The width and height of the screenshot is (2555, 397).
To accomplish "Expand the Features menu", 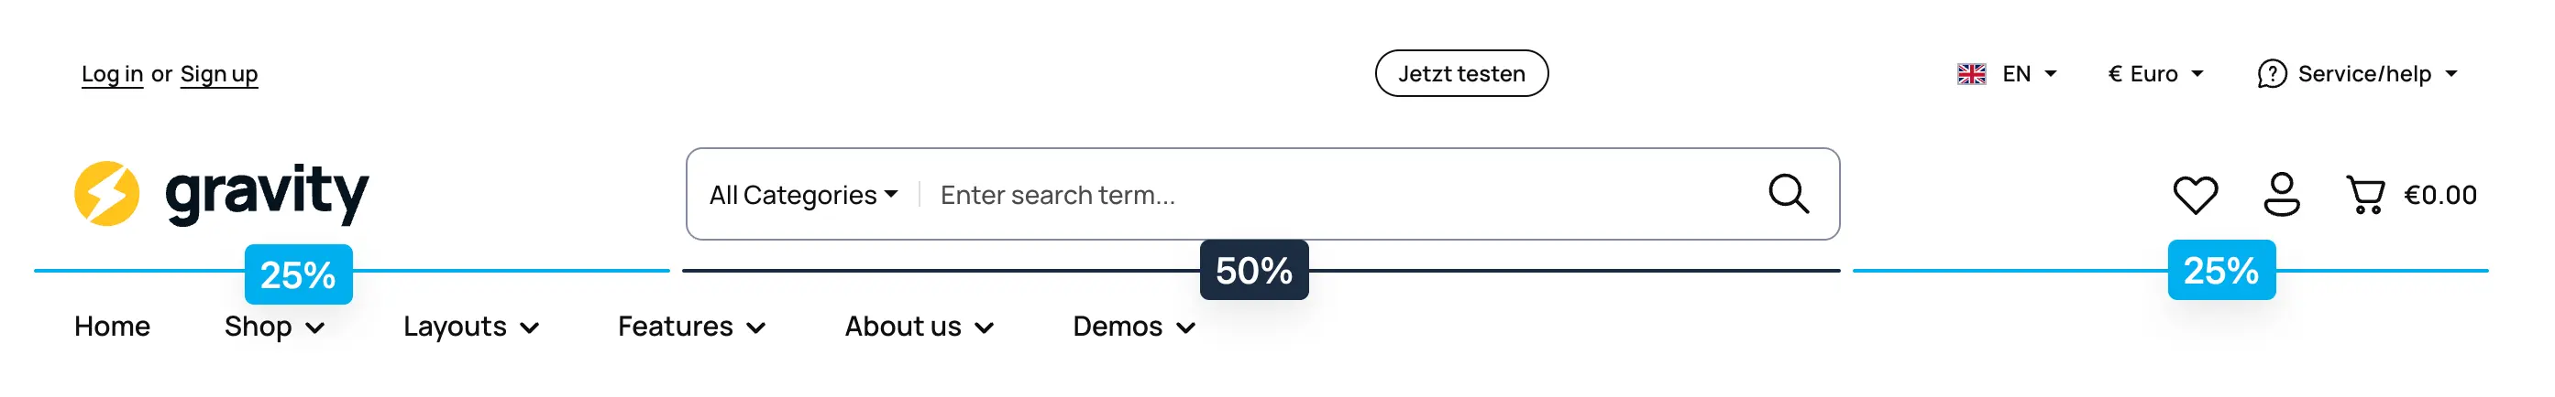I will coord(691,327).
